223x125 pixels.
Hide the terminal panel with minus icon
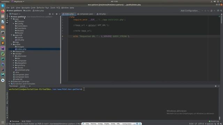tap(219, 86)
